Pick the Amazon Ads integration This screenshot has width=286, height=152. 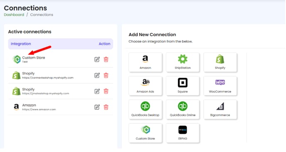[x=145, y=86]
